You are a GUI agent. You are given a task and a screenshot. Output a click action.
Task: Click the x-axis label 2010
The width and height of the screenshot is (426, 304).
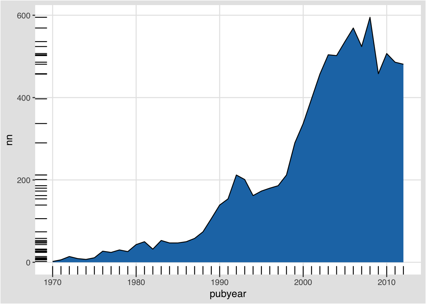click(x=387, y=283)
